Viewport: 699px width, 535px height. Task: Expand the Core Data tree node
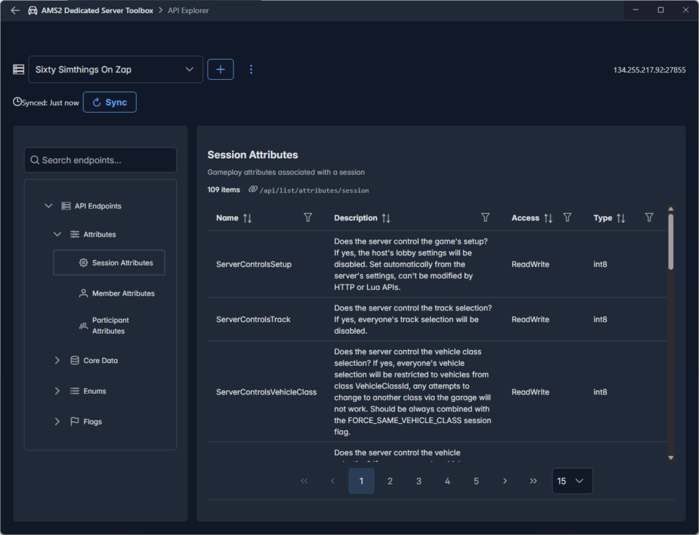[x=57, y=360]
